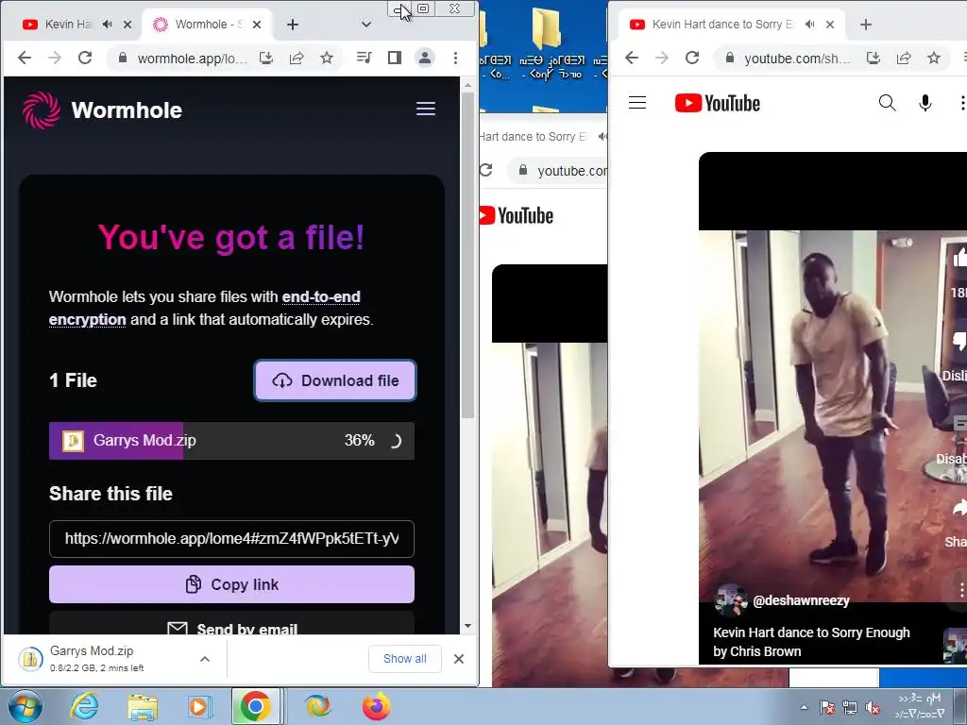The width and height of the screenshot is (967, 725).
Task: Show hidden system tray icons
Action: click(804, 707)
